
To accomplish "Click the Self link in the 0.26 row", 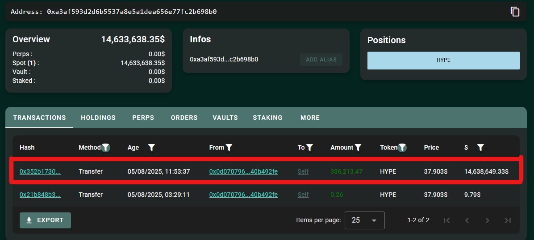I will click(x=303, y=195).
